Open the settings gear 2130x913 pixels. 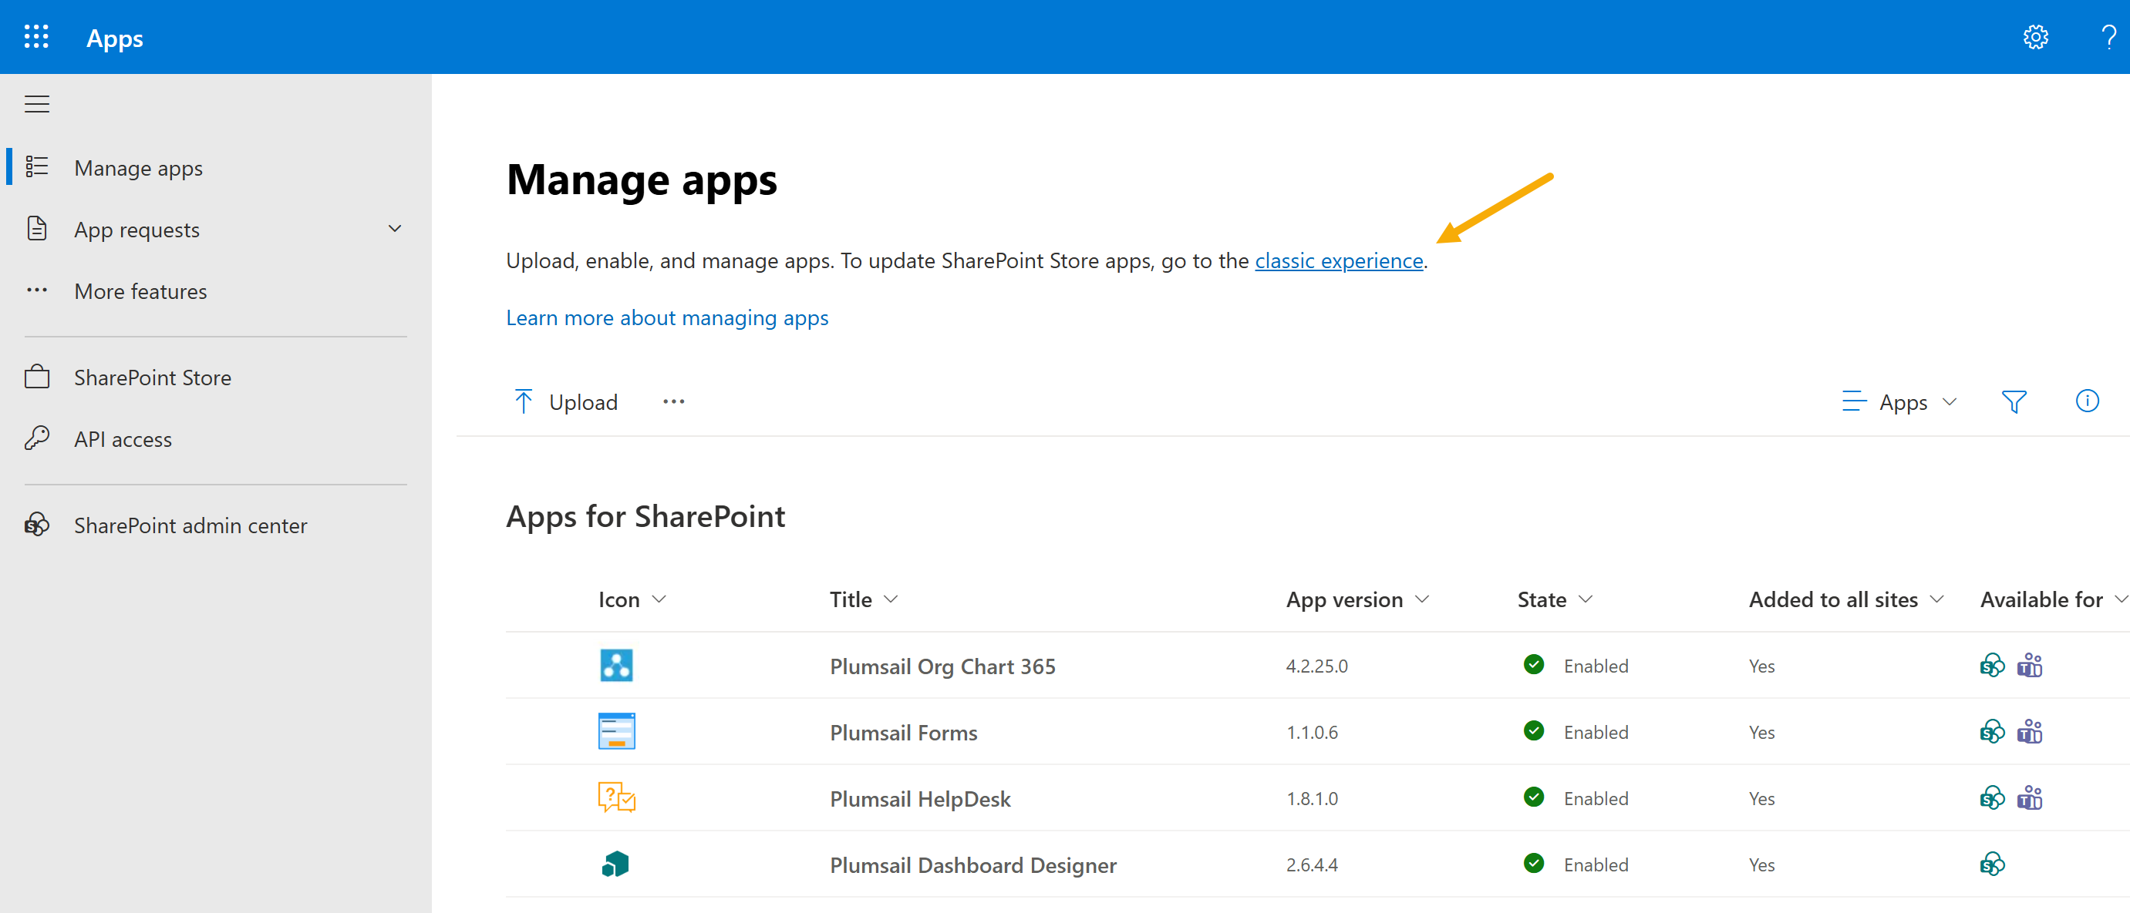click(x=2036, y=37)
